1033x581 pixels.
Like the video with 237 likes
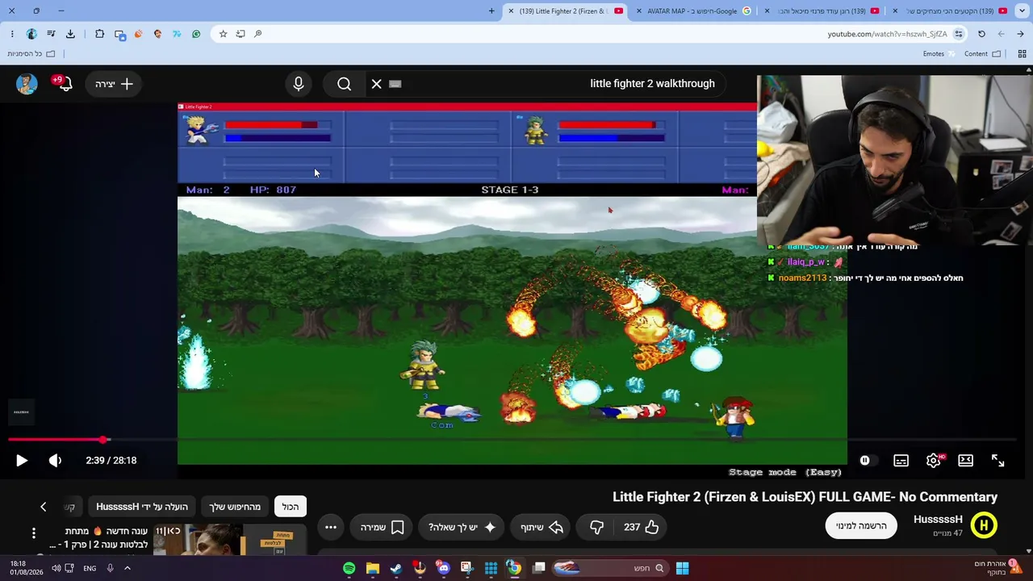pyautogui.click(x=642, y=527)
